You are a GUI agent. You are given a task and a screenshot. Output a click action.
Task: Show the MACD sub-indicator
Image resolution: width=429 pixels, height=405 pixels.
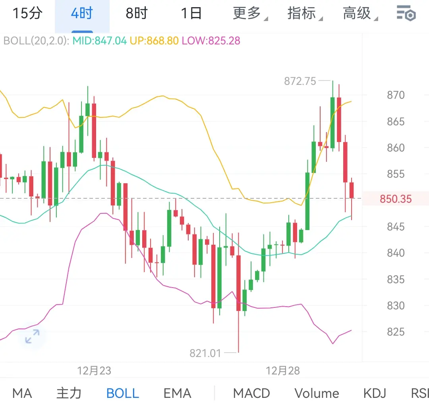coord(251,393)
